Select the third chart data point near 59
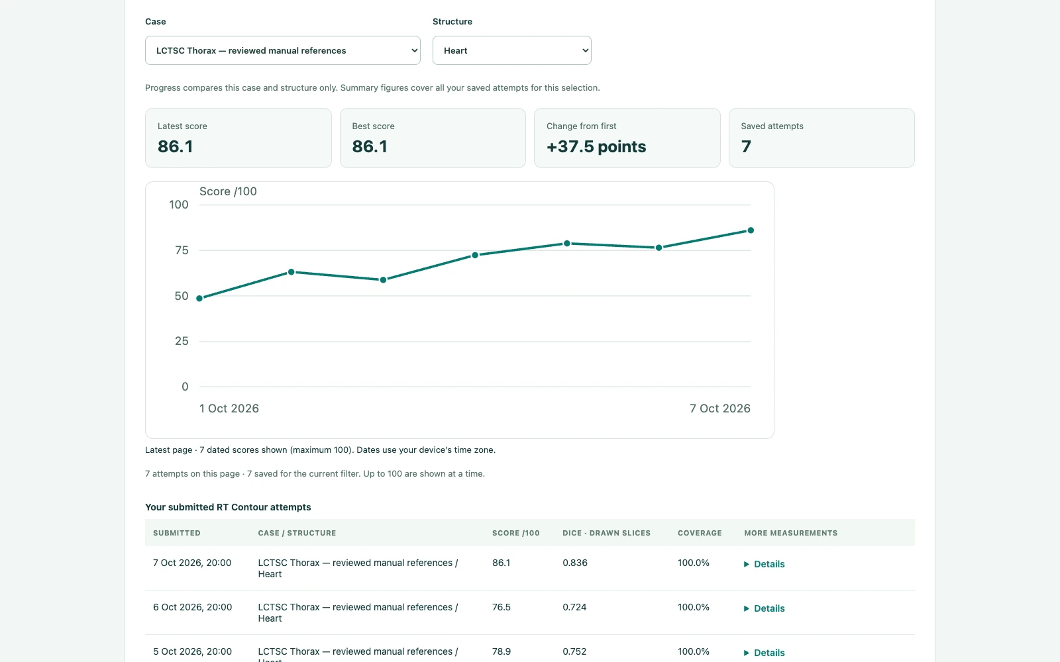This screenshot has width=1060, height=662. tap(383, 280)
